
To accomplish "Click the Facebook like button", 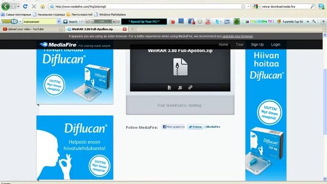I will tap(174, 127).
